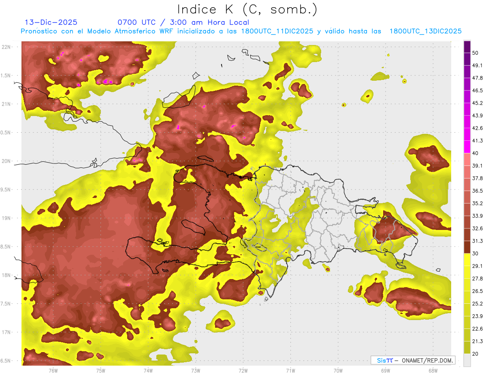Click the '76W' longitude axis label
Screen dimensions: 486x376
tap(53, 370)
